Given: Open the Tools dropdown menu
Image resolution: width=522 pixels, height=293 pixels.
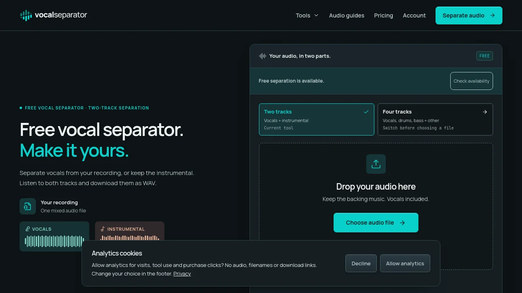Looking at the screenshot, I should [307, 15].
